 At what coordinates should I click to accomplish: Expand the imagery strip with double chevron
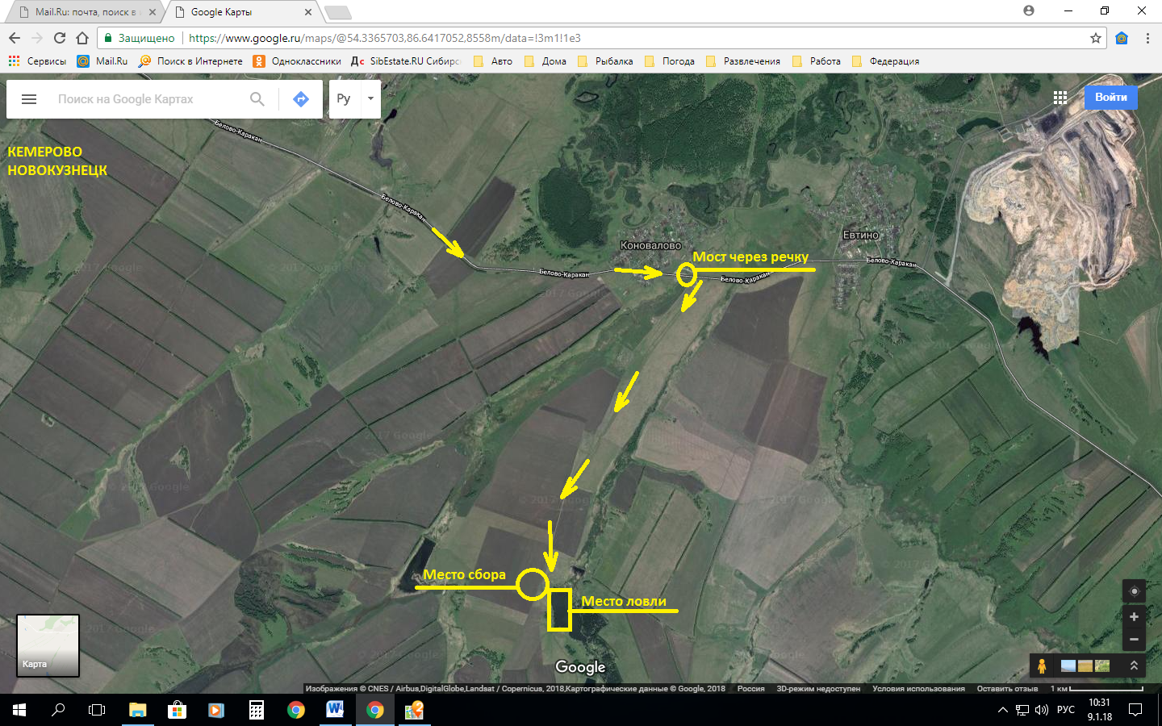click(1134, 665)
